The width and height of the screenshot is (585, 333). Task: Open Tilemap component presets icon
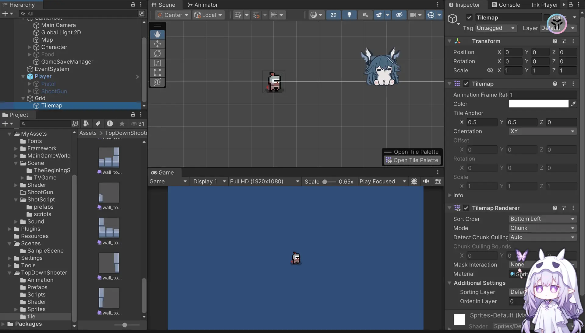[x=564, y=84]
